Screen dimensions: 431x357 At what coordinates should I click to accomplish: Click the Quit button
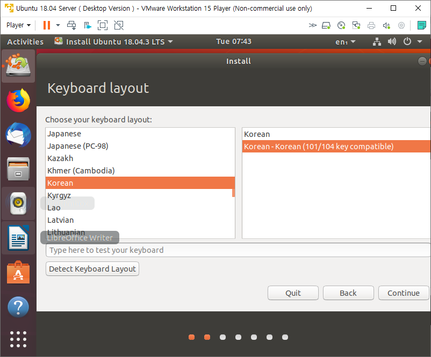coord(293,293)
